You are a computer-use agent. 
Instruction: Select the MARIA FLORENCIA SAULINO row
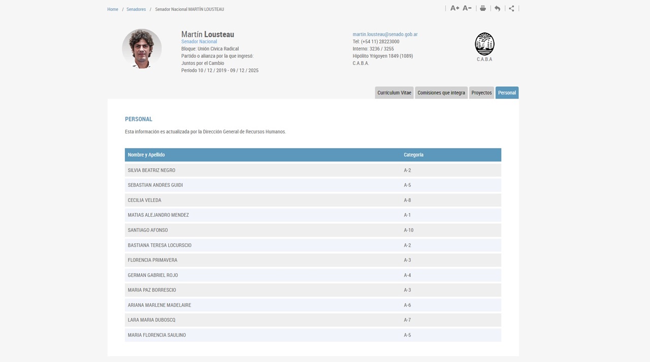(x=156, y=335)
